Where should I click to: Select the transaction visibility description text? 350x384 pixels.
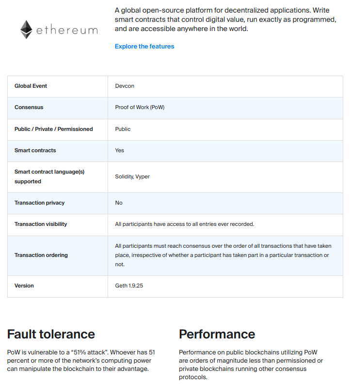[184, 224]
